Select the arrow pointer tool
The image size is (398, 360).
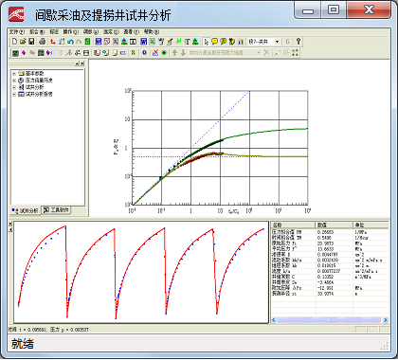pos(206,42)
